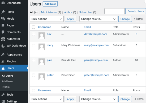Click the Search Users button

tap(136, 11)
